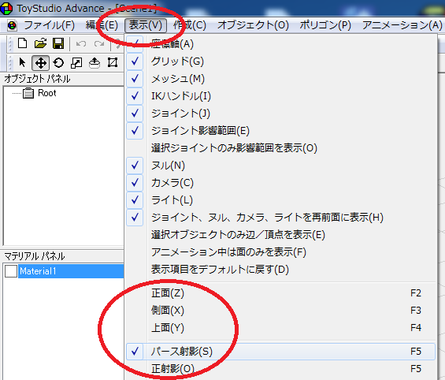Viewport: 445px width, 380px height.
Task: Enable アニメーション中は面のみを表示(F)
Action: [x=280, y=251]
